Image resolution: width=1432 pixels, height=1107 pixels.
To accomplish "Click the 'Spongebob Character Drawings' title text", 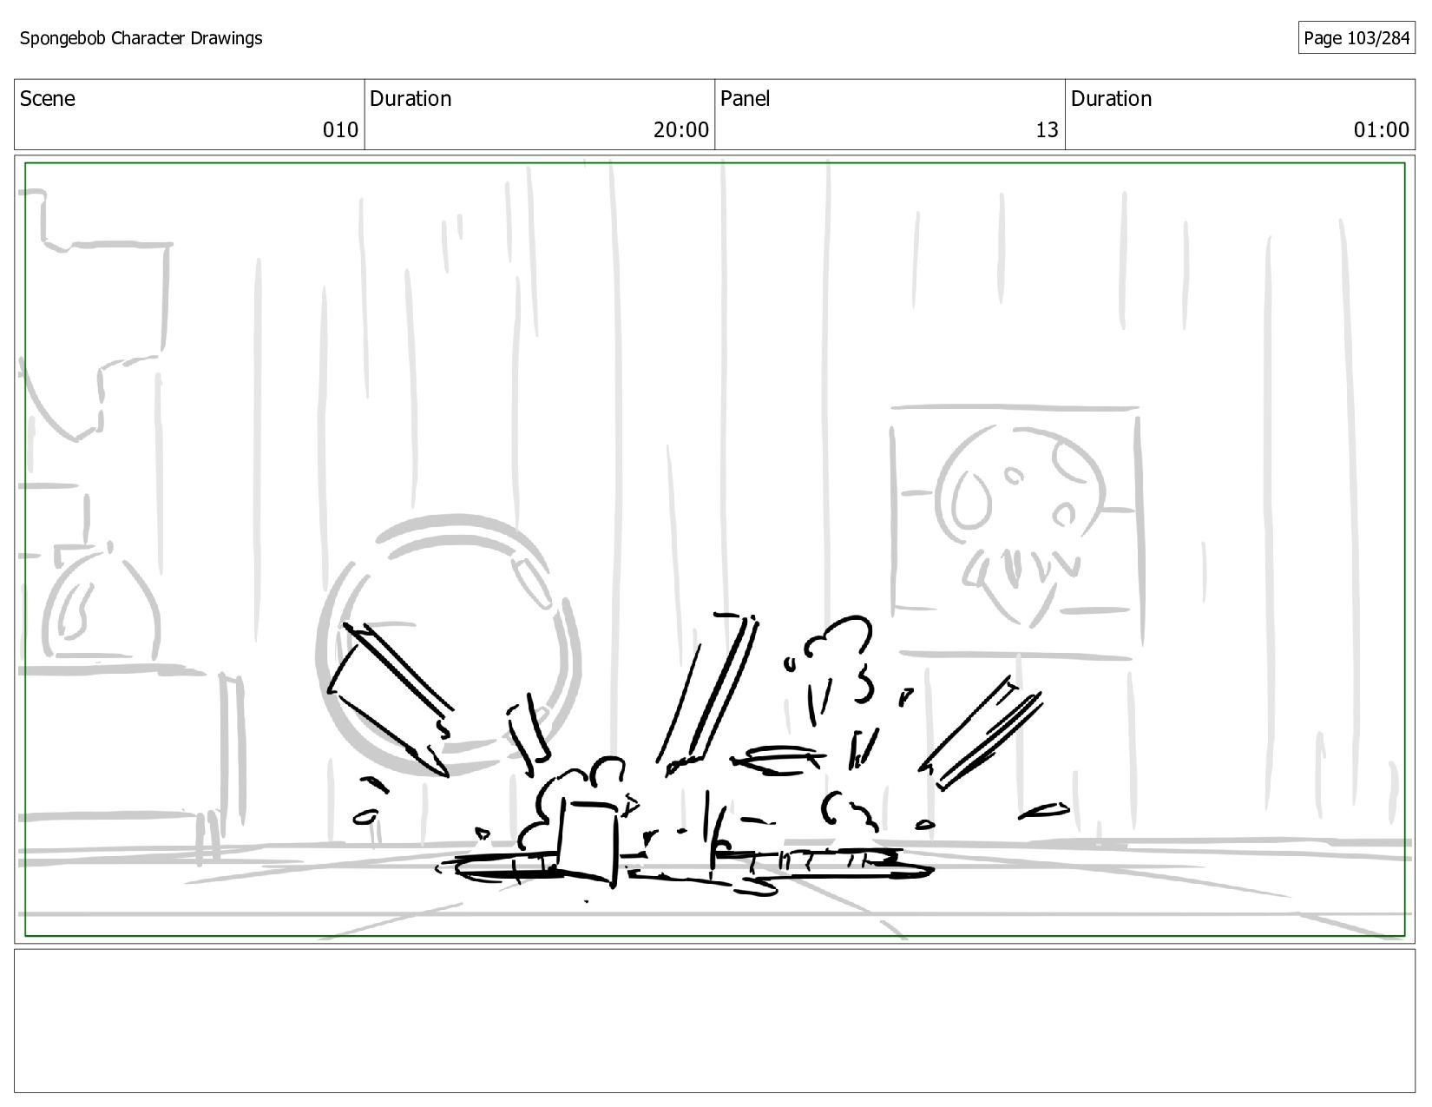I will [141, 38].
